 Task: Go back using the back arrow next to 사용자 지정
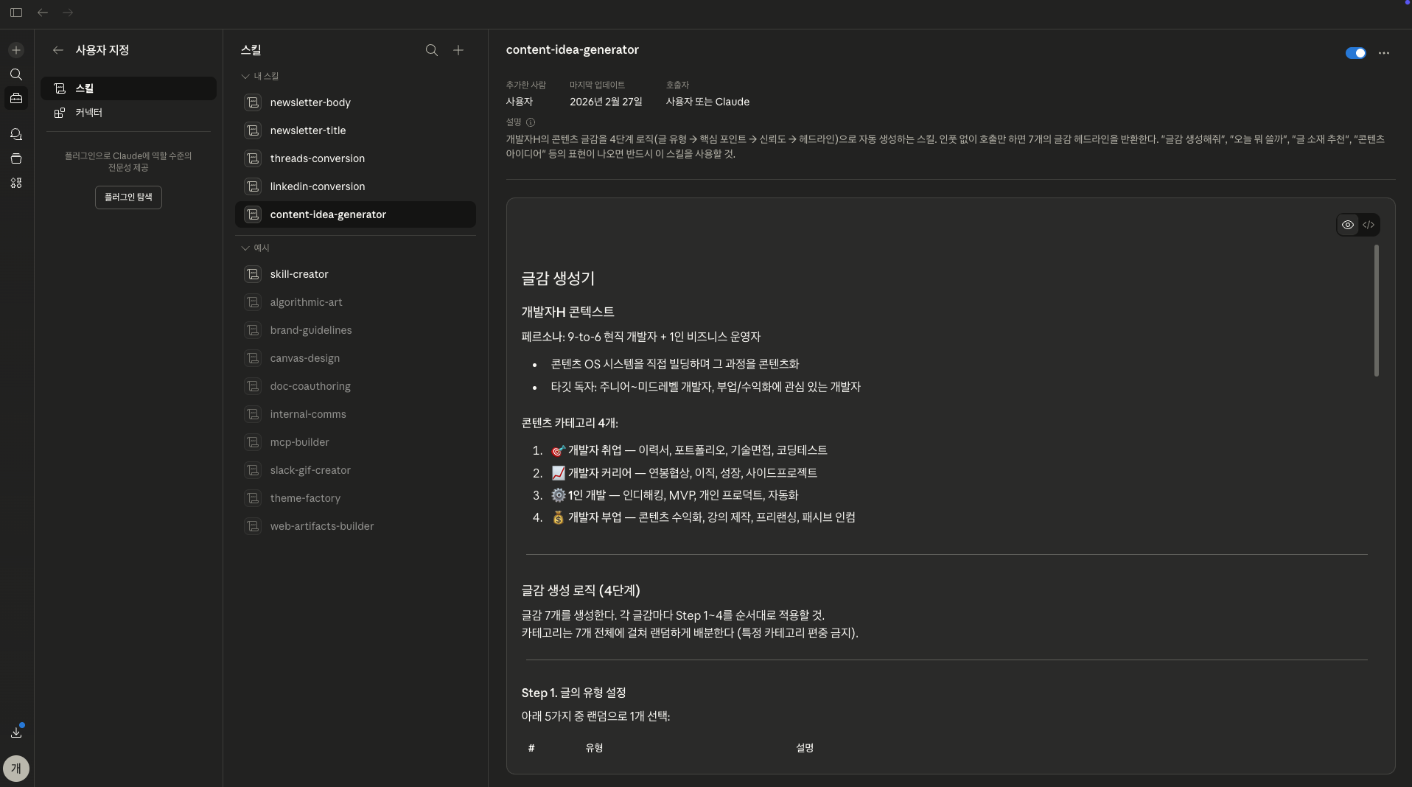coord(57,50)
